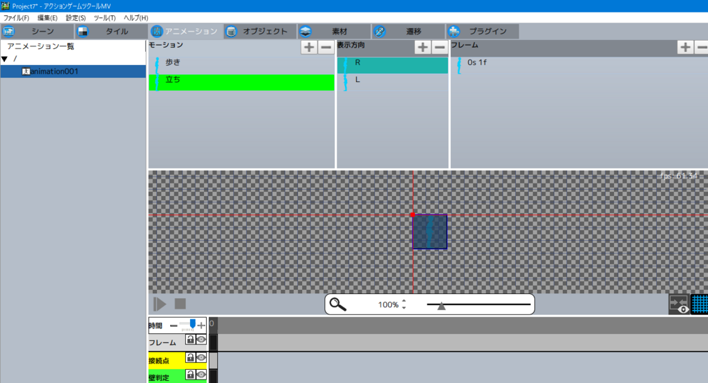Open the ツール(T) menu
The width and height of the screenshot is (708, 383).
tap(104, 18)
